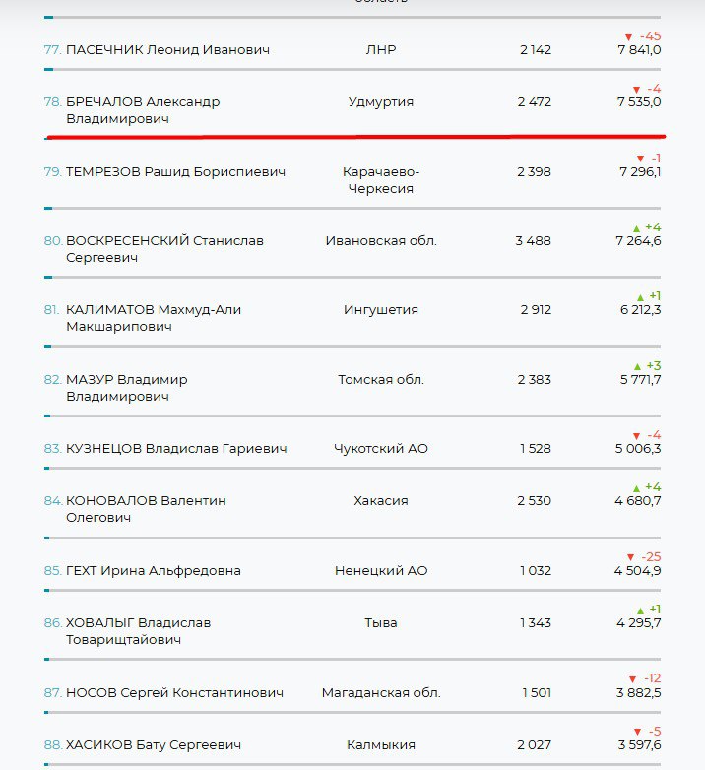Click the name КОНОВАЛОВ Валентин Олегович

pos(146,509)
